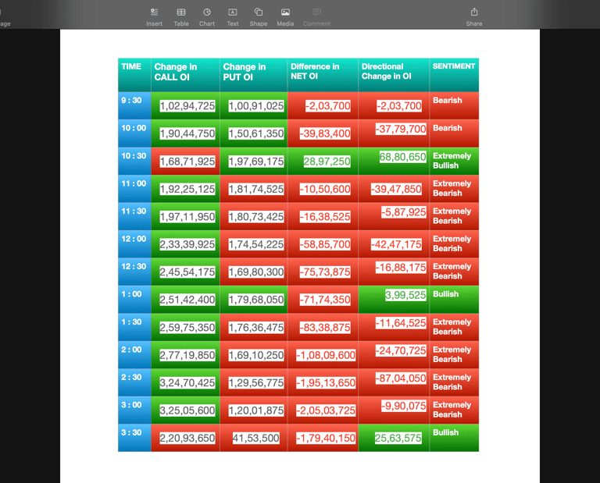This screenshot has width=600, height=483.
Task: Insert a Text box via toolbar
Action: pyautogui.click(x=233, y=17)
